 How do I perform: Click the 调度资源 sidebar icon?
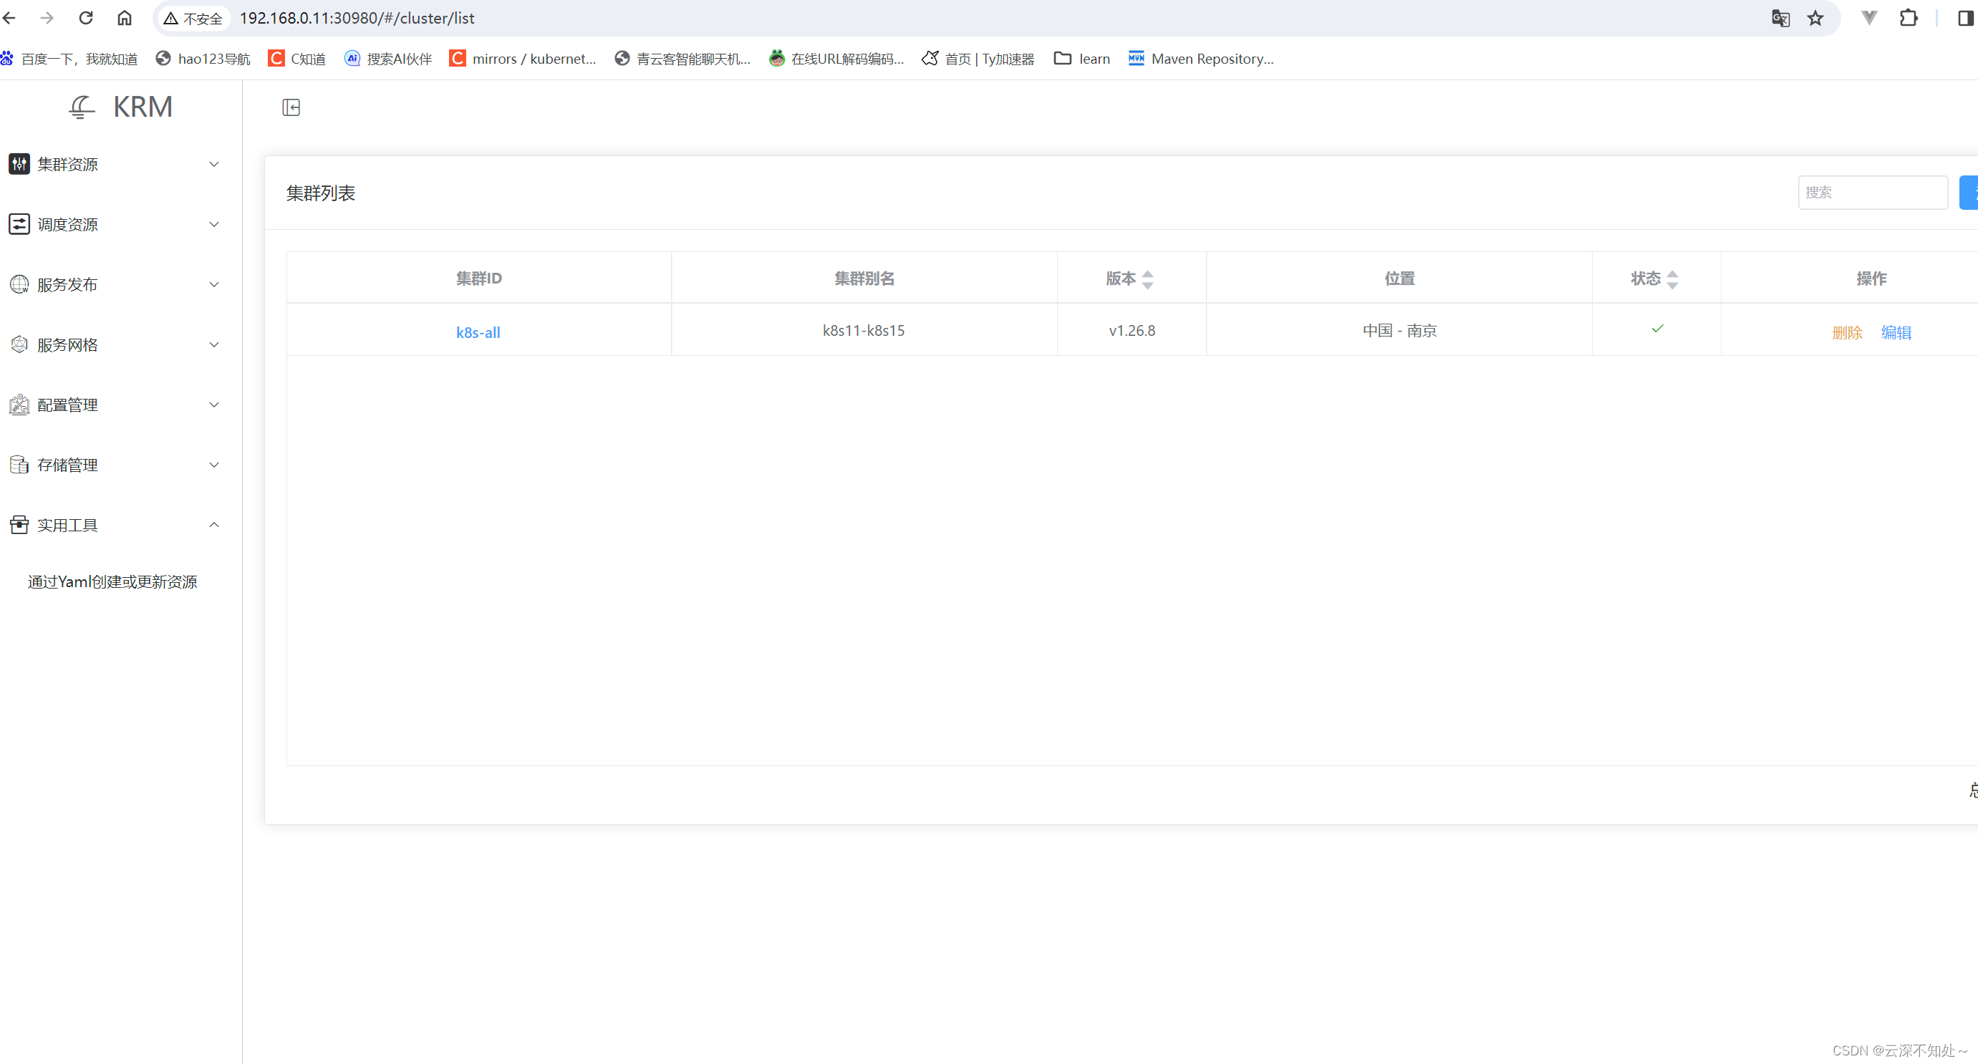tap(19, 224)
